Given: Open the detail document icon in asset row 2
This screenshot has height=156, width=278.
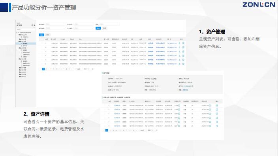Looking at the screenshot, I should [x=183, y=48].
